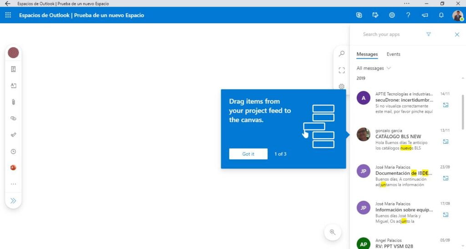This screenshot has height=249, width=466.
Task: Click the feedback megaphone icon
Action: (x=425, y=15)
